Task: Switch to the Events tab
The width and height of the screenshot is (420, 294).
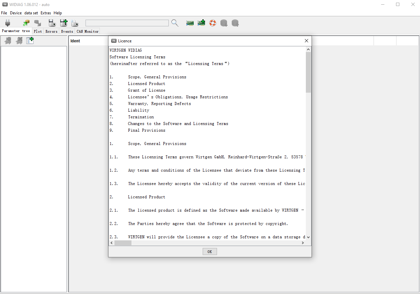Action: (x=67, y=31)
